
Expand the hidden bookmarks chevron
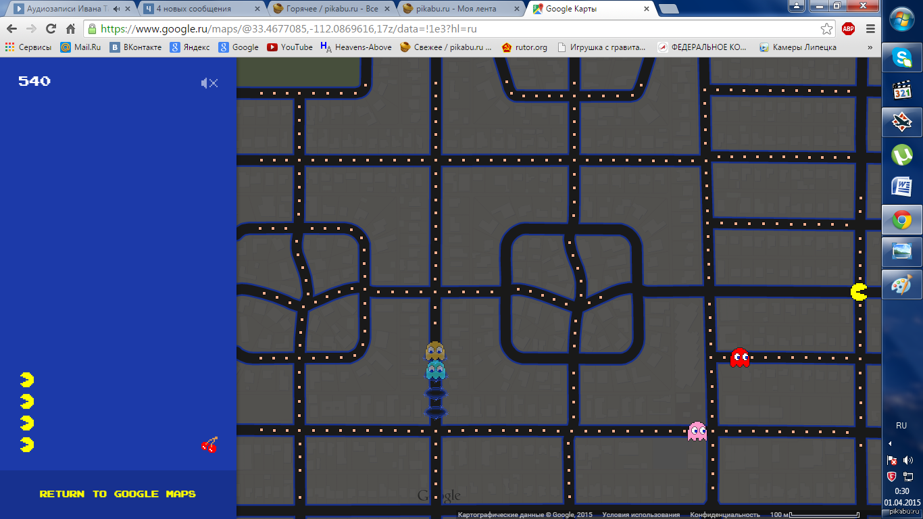(870, 47)
